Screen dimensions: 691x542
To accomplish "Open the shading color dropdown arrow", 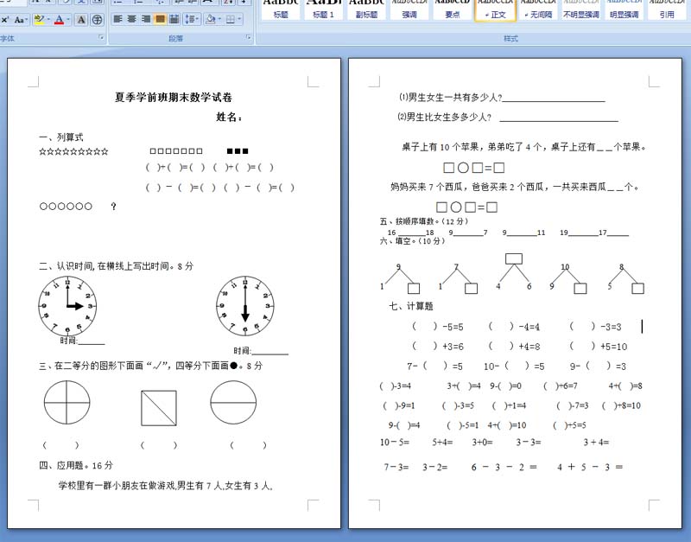I will pos(219,19).
